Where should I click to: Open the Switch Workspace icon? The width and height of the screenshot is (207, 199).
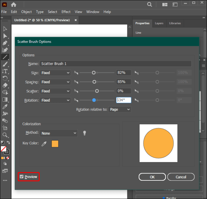(x=175, y=5)
